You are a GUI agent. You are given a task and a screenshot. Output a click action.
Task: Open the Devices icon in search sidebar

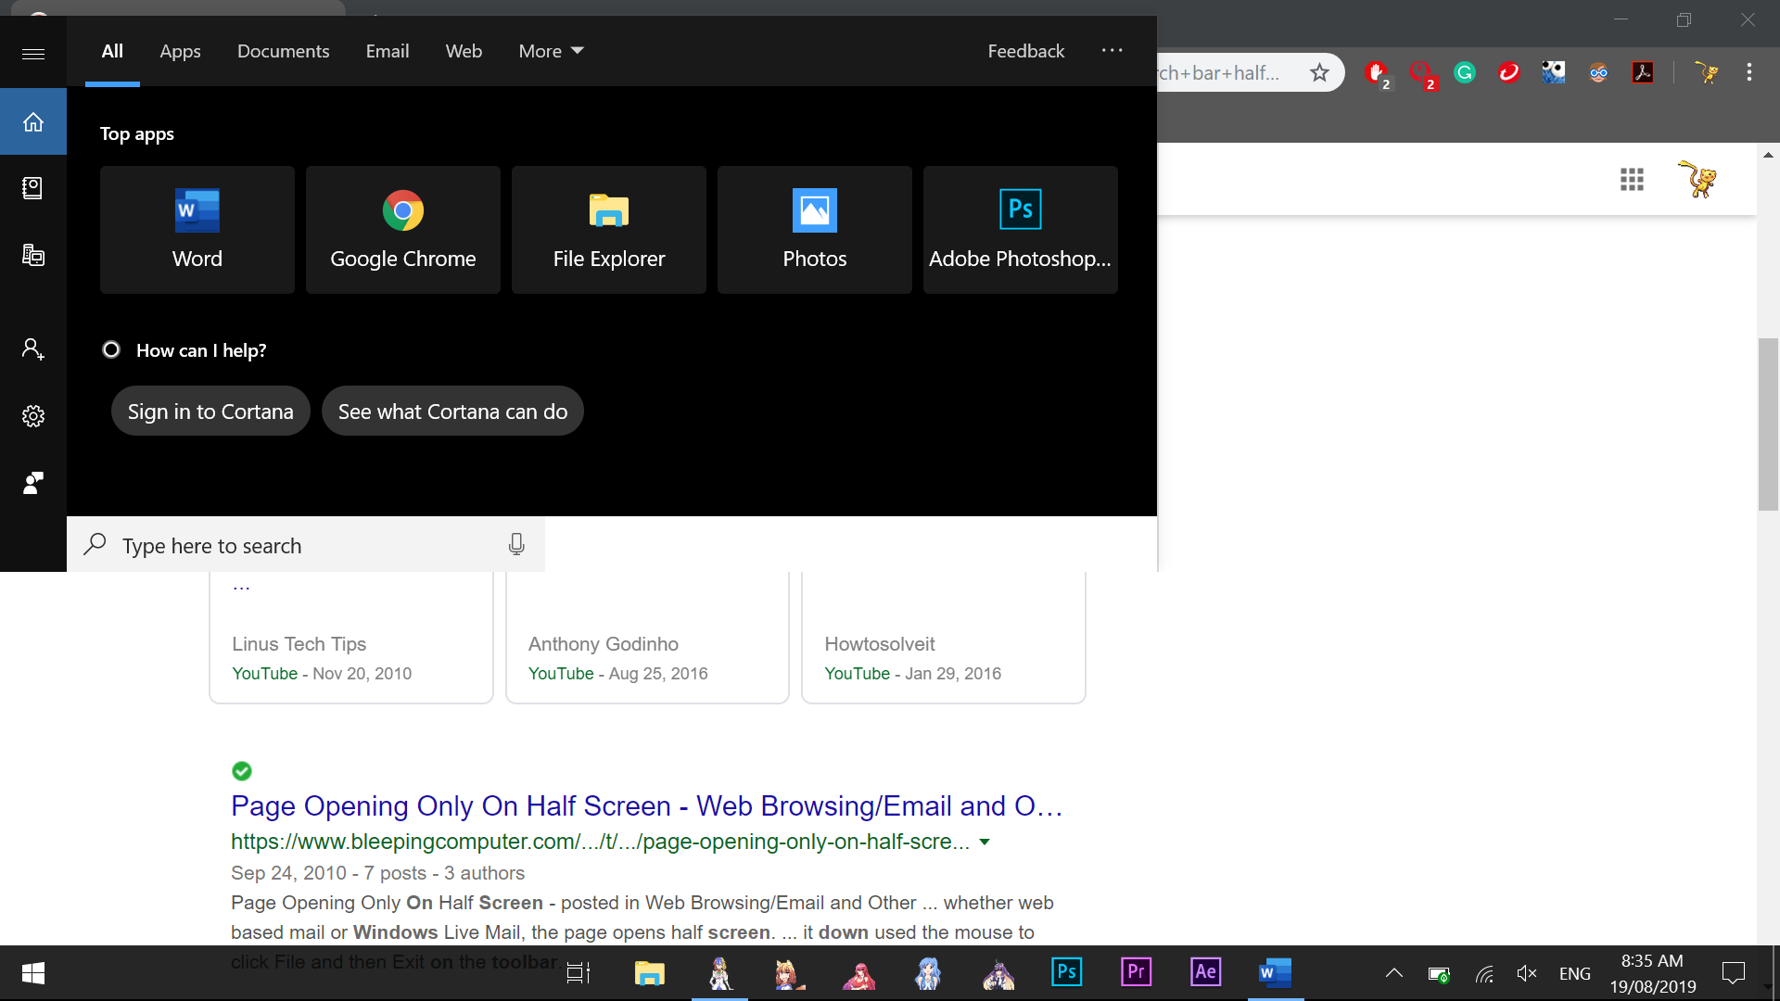[x=33, y=255]
